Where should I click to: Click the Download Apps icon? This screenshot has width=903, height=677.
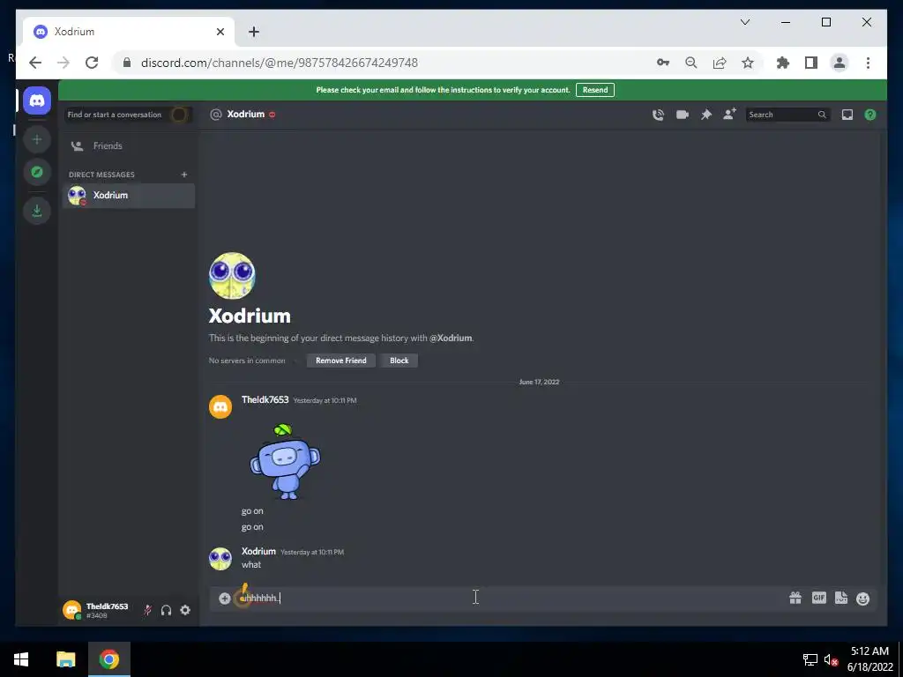tap(37, 211)
